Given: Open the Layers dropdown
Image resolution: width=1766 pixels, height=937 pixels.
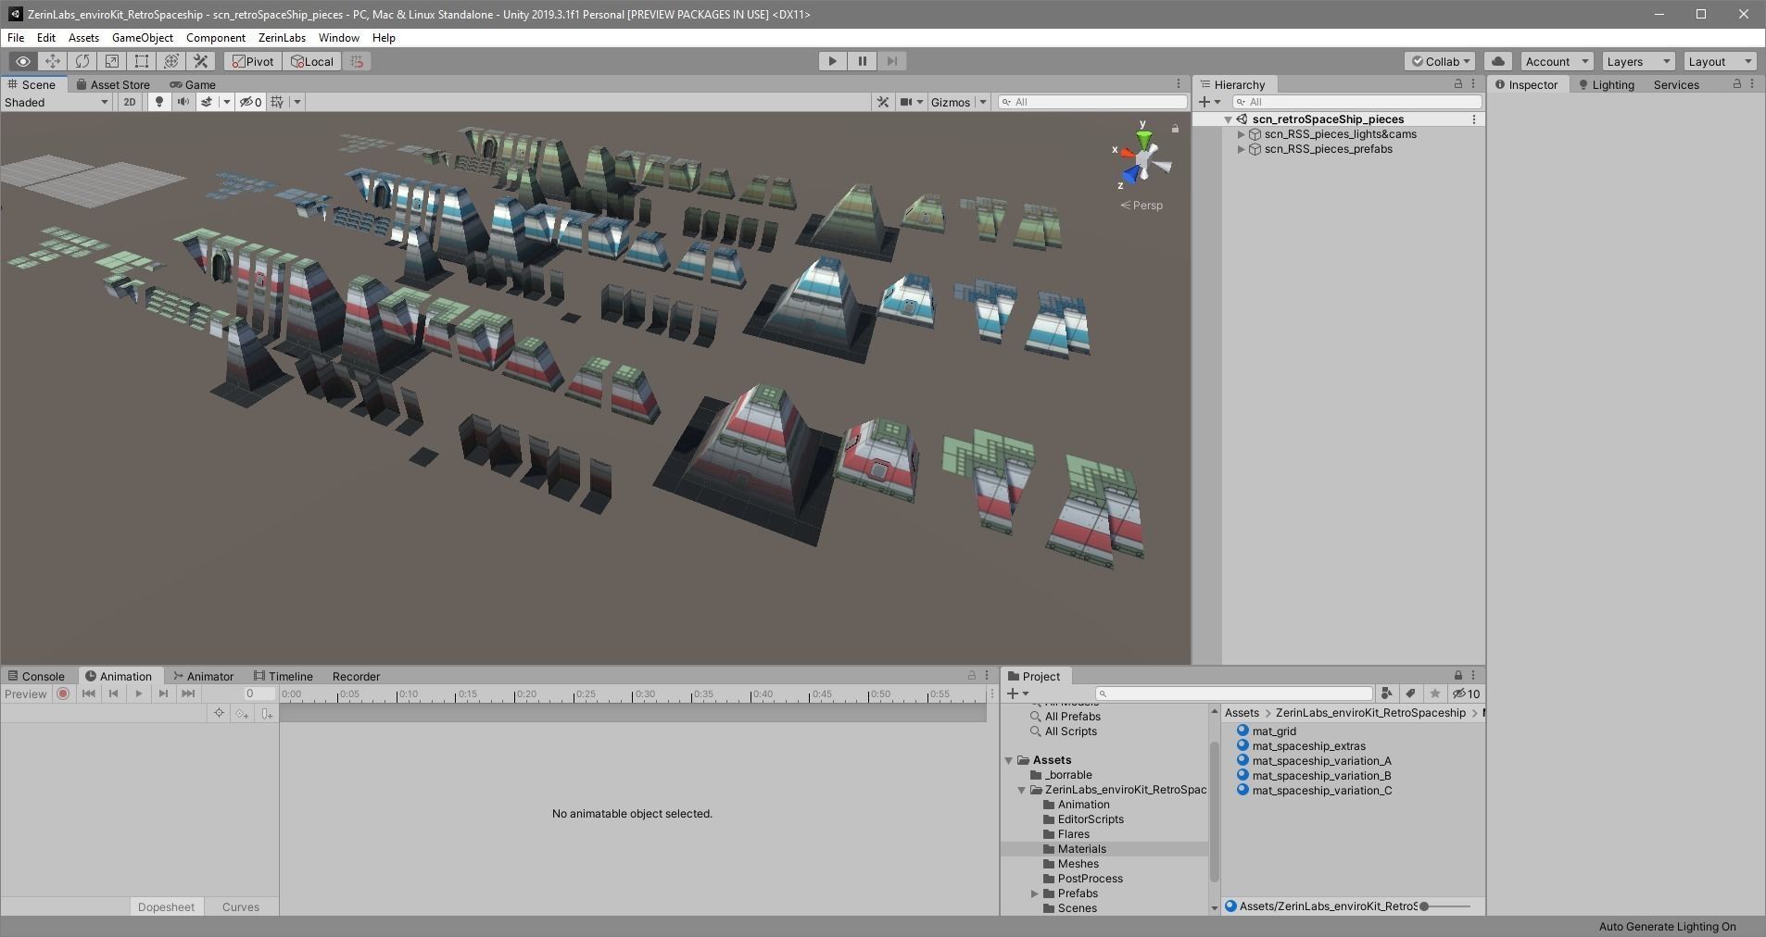Looking at the screenshot, I should click(x=1638, y=61).
